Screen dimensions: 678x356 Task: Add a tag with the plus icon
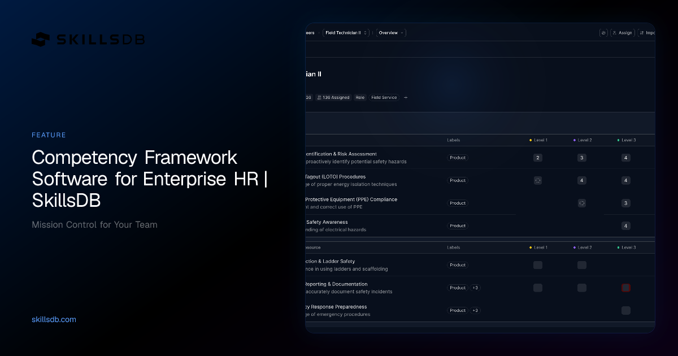[405, 97]
